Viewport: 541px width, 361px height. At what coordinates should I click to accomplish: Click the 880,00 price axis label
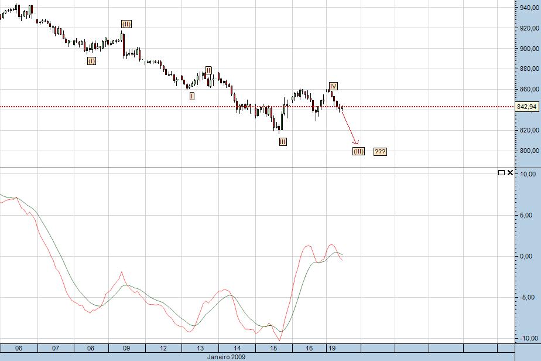coord(529,69)
